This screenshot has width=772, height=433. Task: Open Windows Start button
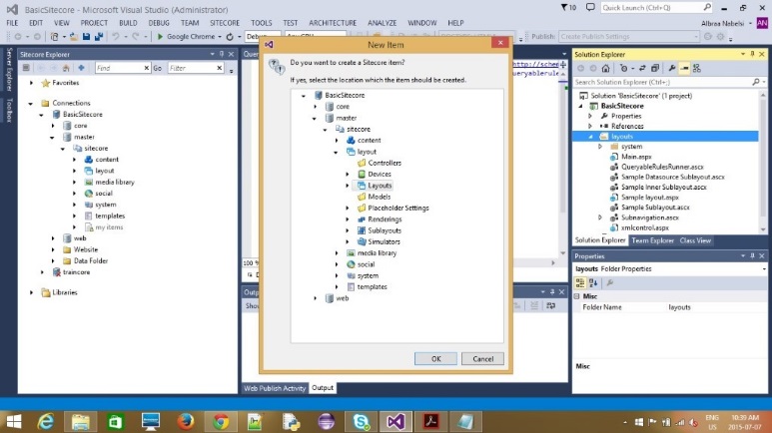click(x=14, y=422)
